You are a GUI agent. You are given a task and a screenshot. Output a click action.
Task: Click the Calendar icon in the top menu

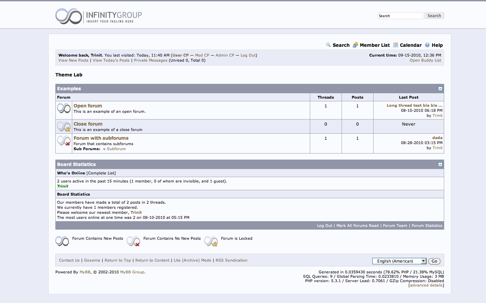point(396,45)
